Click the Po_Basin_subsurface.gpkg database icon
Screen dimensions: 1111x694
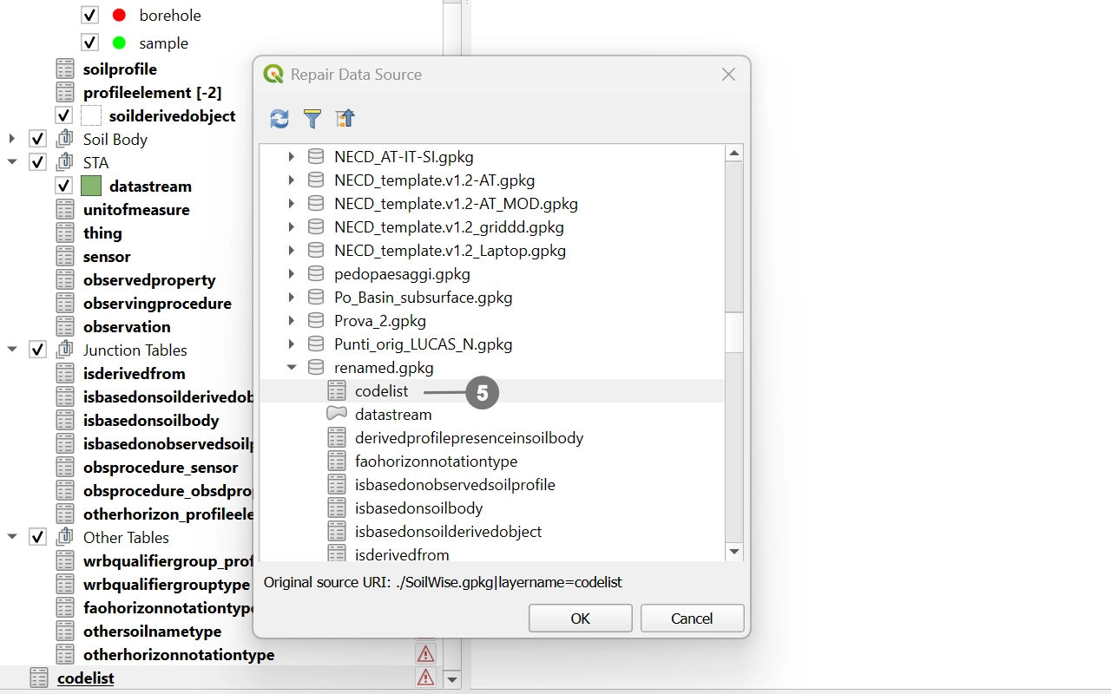click(x=317, y=298)
